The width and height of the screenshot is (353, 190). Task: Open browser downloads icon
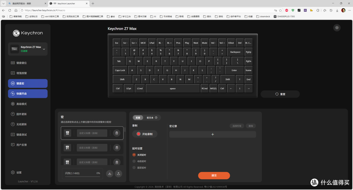[x=337, y=10]
